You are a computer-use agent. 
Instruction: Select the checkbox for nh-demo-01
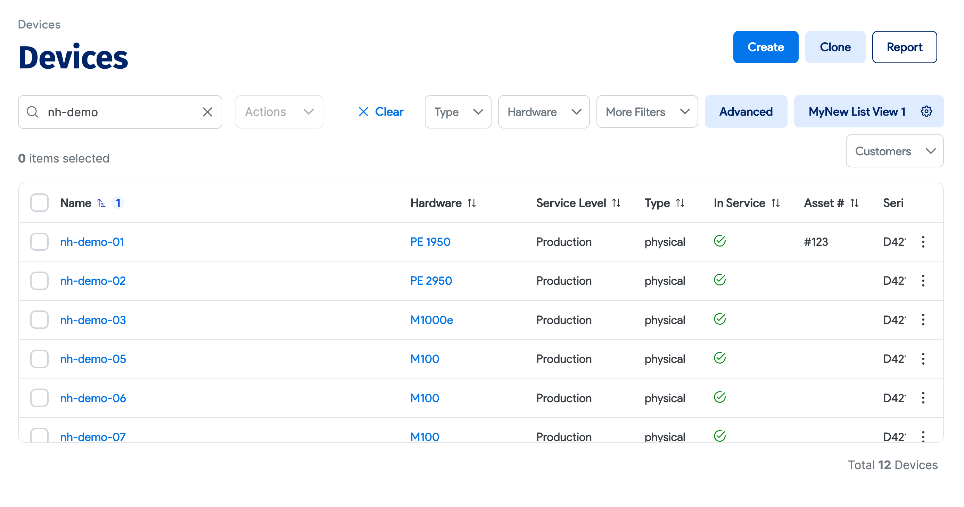point(39,242)
